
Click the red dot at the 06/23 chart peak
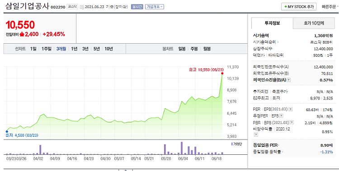coord(222,73)
